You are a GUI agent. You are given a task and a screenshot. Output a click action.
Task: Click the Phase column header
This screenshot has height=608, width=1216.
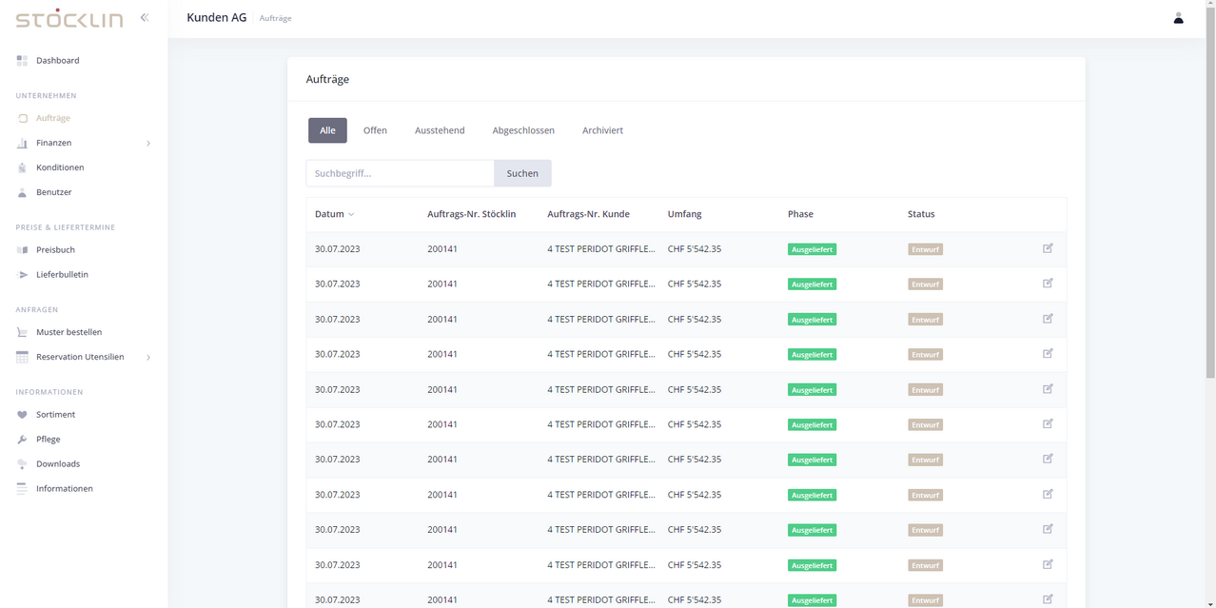pos(800,214)
